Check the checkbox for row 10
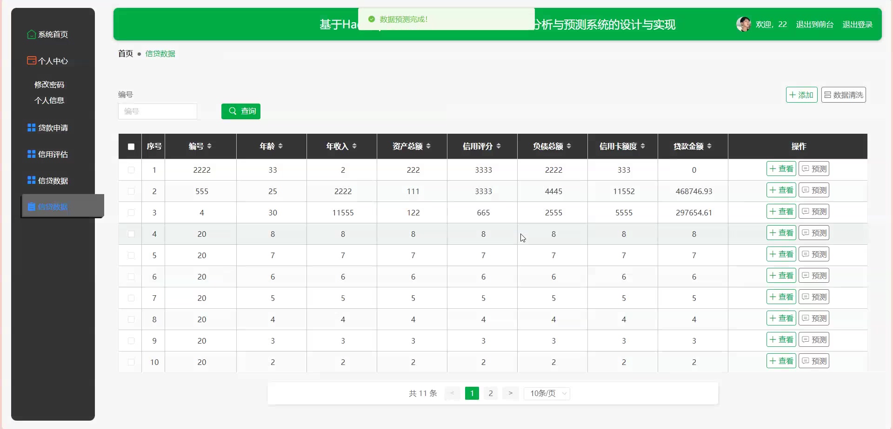 pos(131,362)
